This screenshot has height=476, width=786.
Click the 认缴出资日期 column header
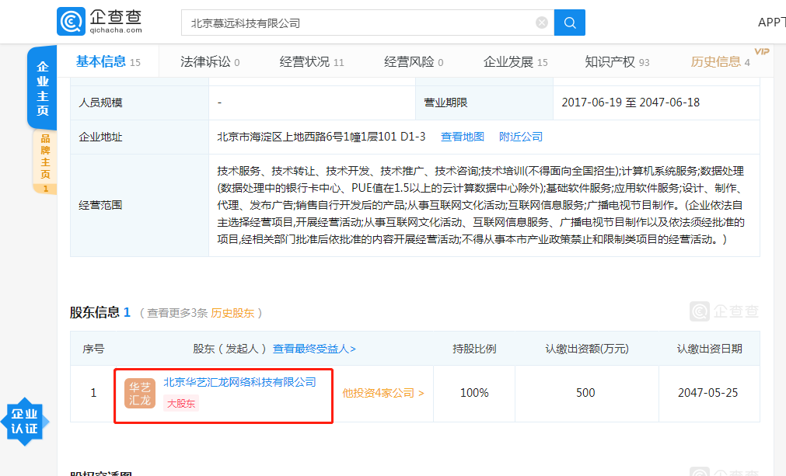[x=709, y=349]
